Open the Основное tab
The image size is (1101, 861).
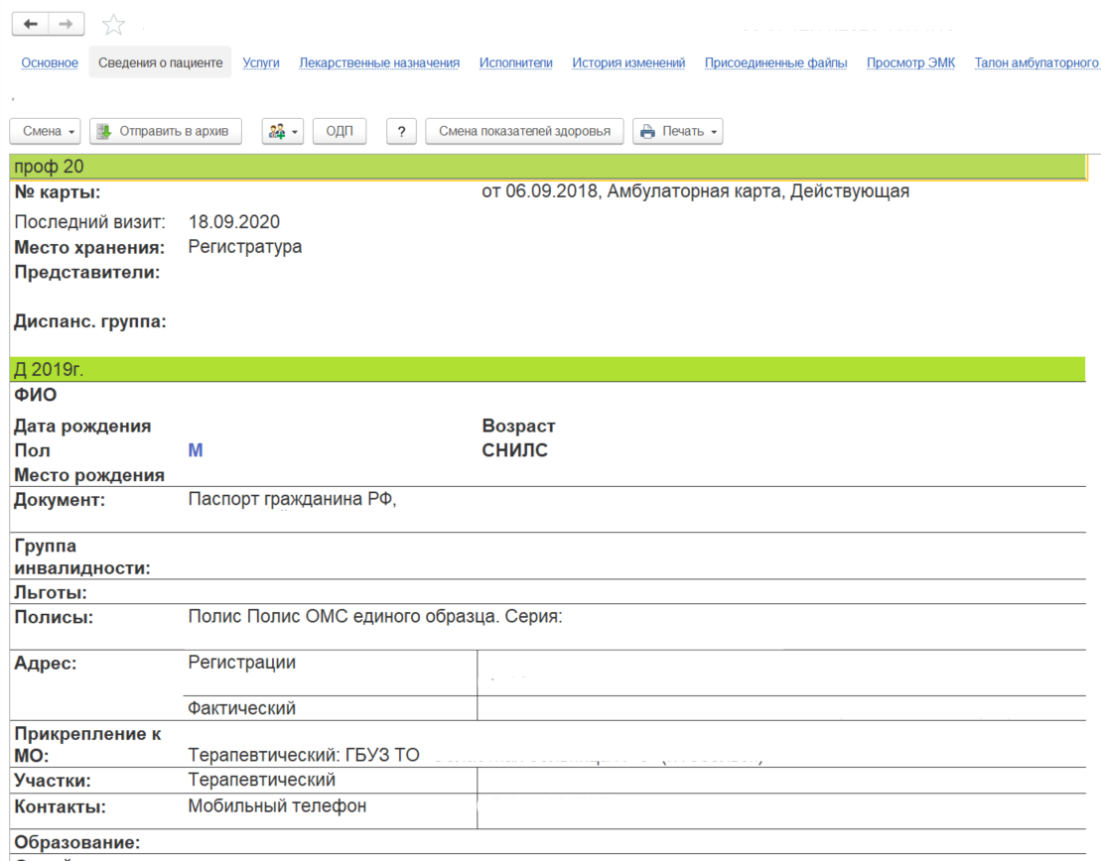50,62
